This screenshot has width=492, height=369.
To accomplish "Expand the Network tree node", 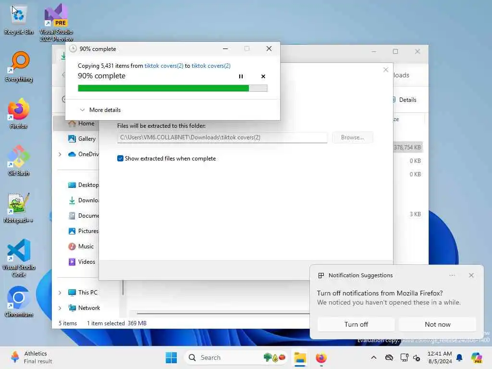I will coord(60,308).
